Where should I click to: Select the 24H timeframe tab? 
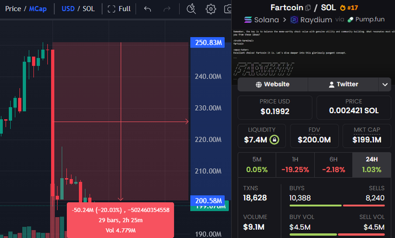pos(371,158)
